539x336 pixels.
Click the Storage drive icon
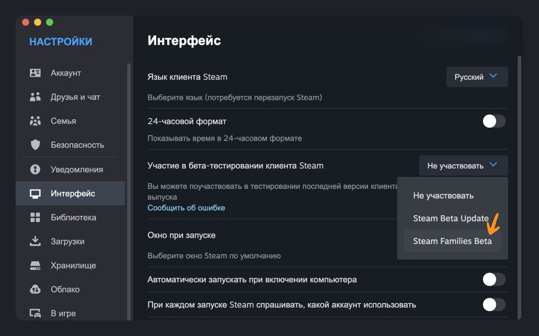pyautogui.click(x=35, y=265)
